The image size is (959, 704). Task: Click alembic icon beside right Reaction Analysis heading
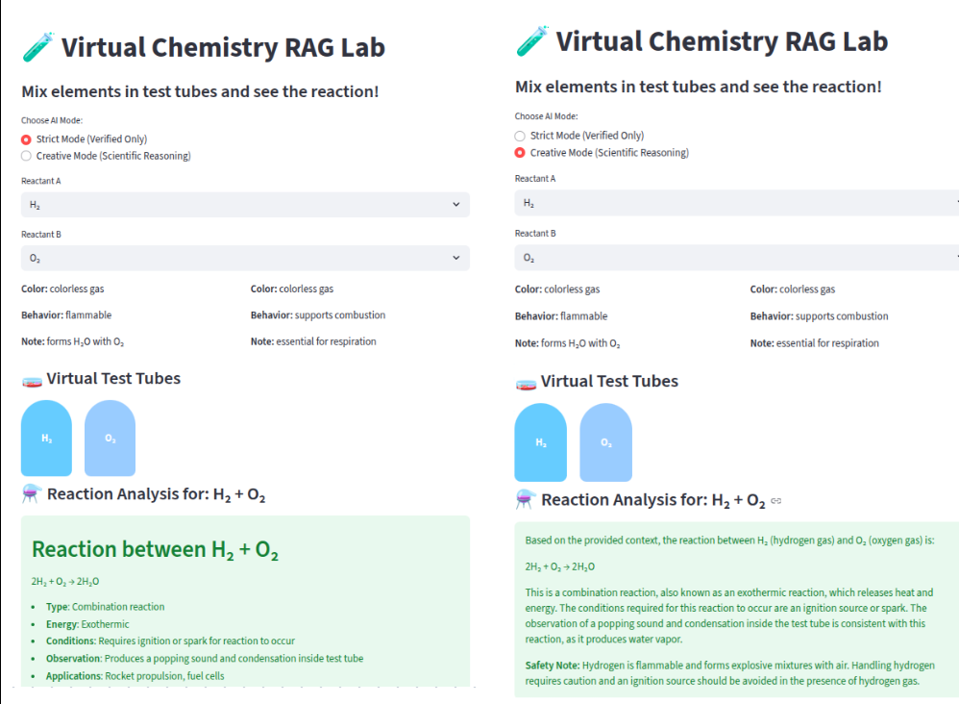tap(526, 499)
